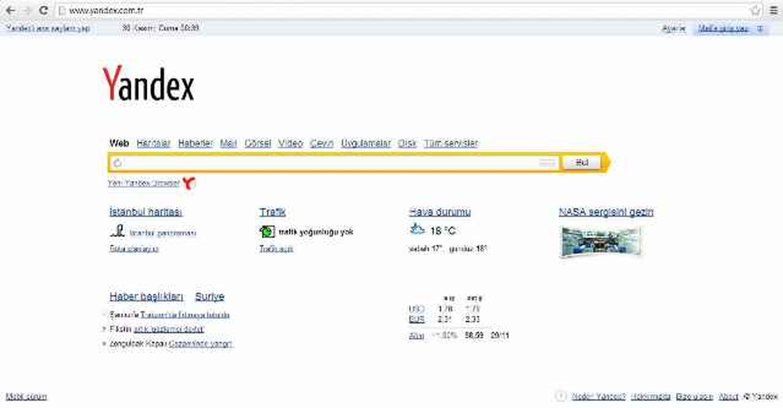Screen dimensions: 783x408
Task: Open the Haber başlıkları heading link
Action: point(146,296)
